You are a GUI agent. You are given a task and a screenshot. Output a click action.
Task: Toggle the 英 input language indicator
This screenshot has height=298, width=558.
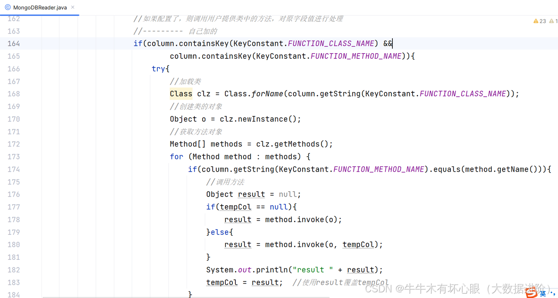(543, 294)
